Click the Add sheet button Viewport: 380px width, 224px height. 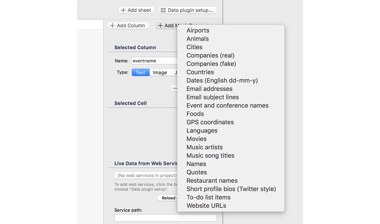pos(136,10)
